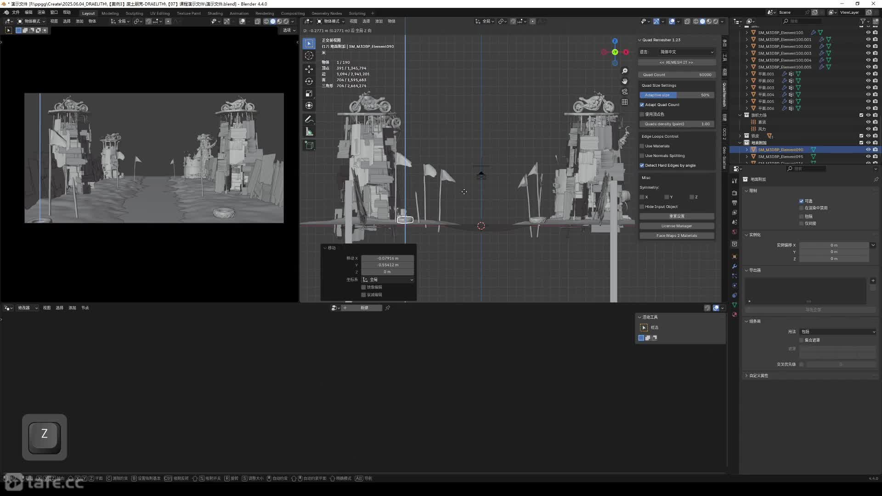
Task: Click the green Y axis gizmo ball
Action: pos(615,52)
